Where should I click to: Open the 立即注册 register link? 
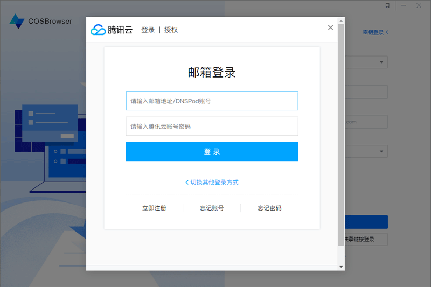click(154, 208)
